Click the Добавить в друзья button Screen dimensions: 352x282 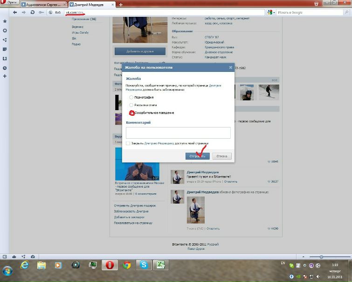pyautogui.click(x=140, y=51)
